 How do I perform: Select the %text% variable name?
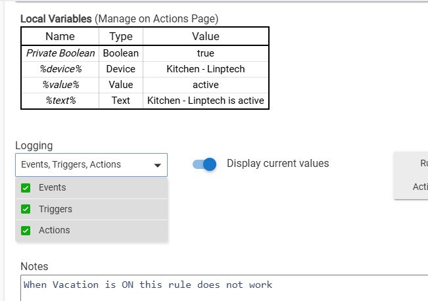(60, 101)
